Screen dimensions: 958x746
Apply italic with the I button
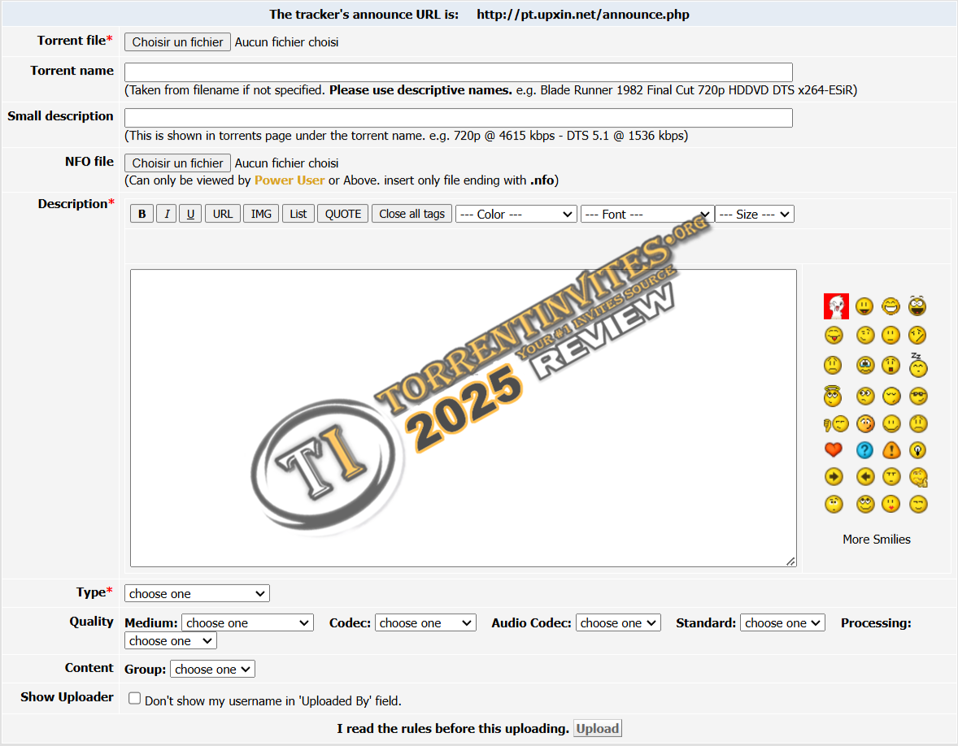coord(167,214)
